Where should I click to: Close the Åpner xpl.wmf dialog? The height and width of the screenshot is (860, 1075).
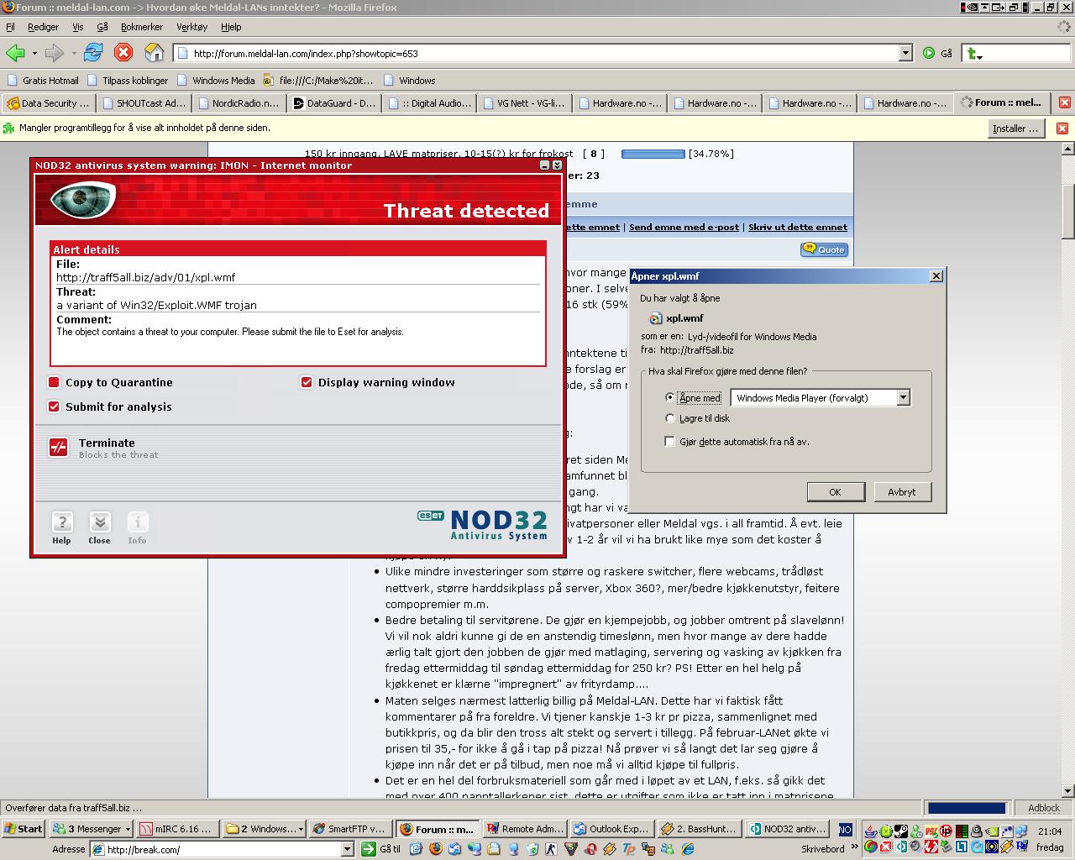(x=936, y=275)
